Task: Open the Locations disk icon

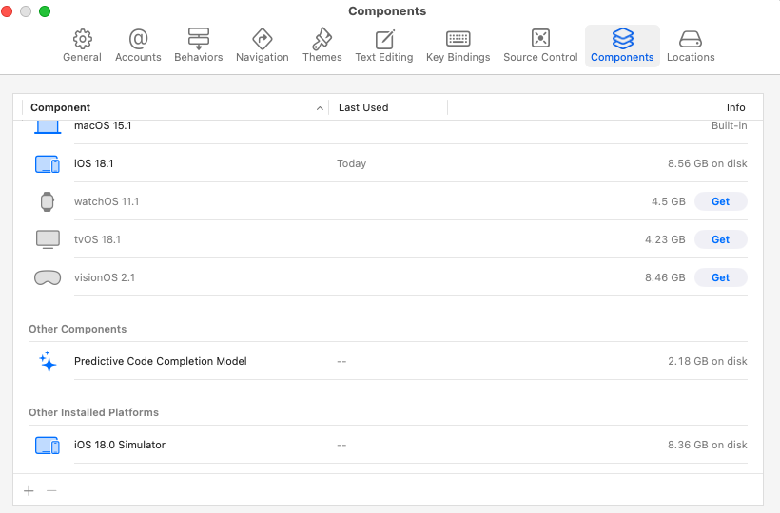Action: [691, 39]
